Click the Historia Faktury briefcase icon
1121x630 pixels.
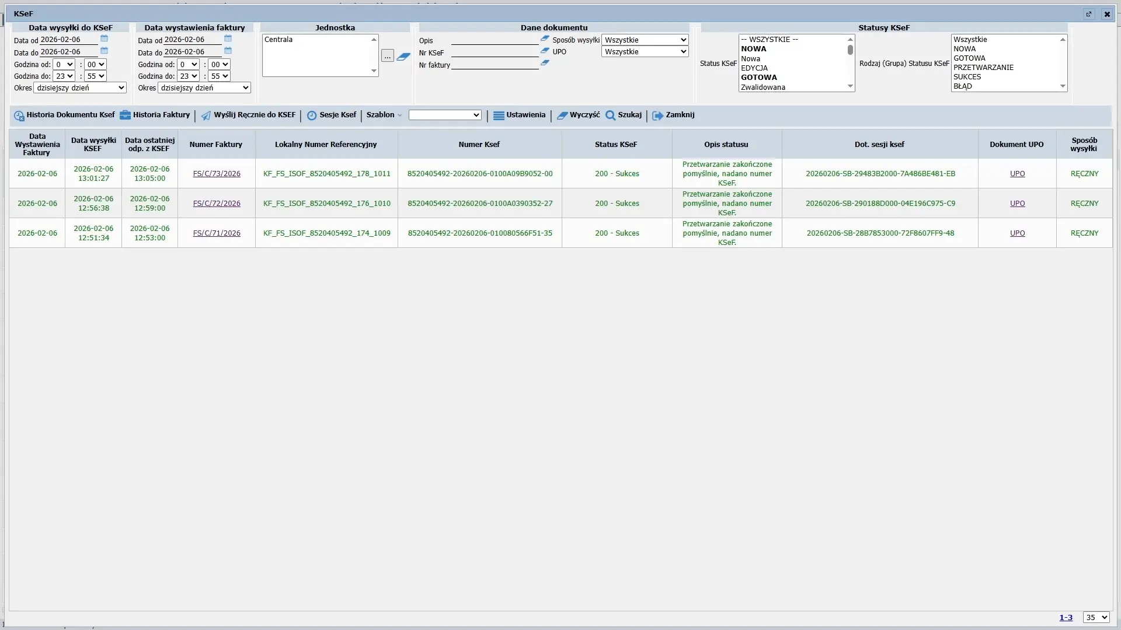tap(125, 115)
